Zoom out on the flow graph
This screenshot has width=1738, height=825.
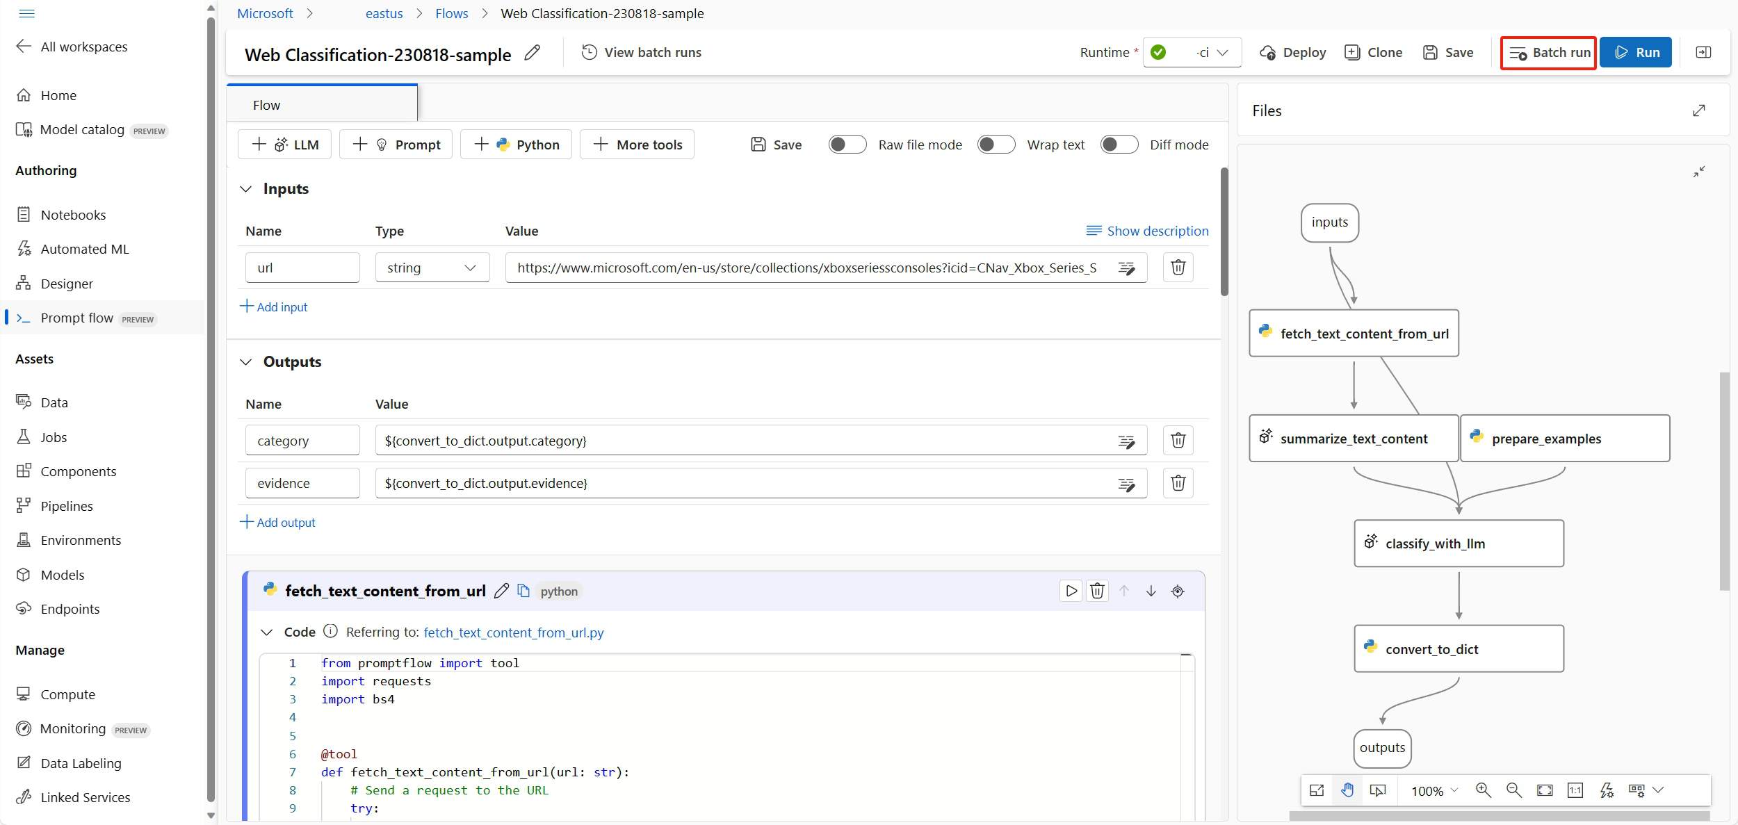[1513, 790]
